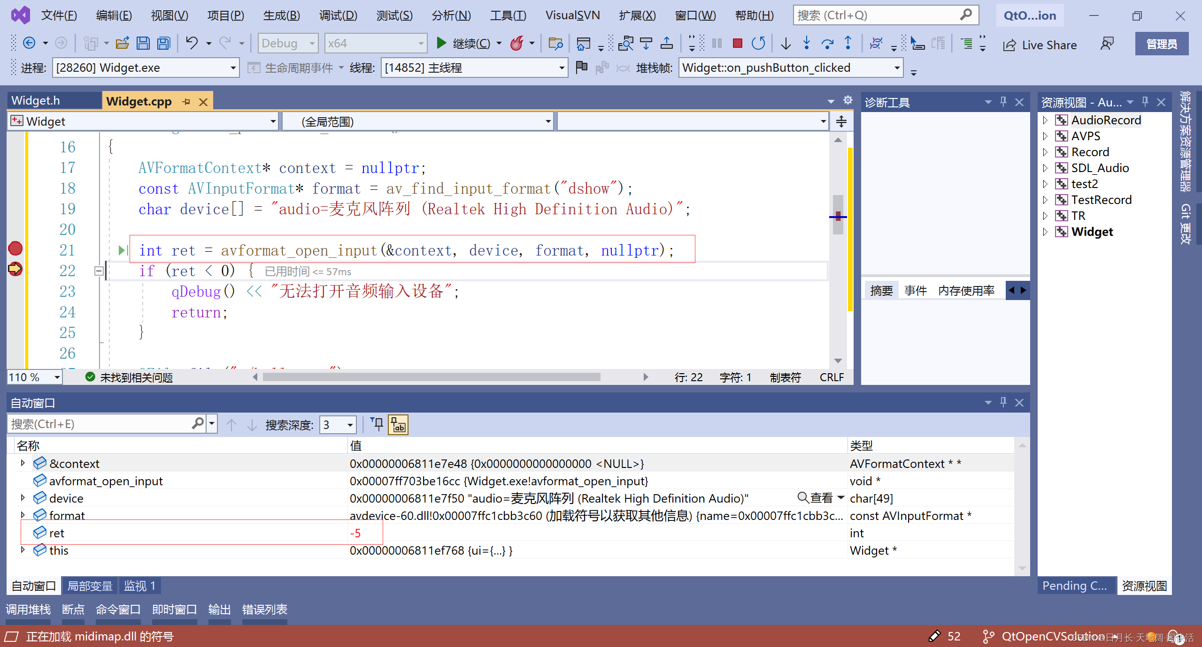This screenshot has height=647, width=1202.
Task: Switch to the 局部变量 tab
Action: [x=90, y=586]
